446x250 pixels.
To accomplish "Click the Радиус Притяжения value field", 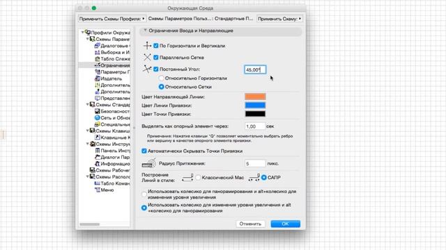I will [255, 163].
